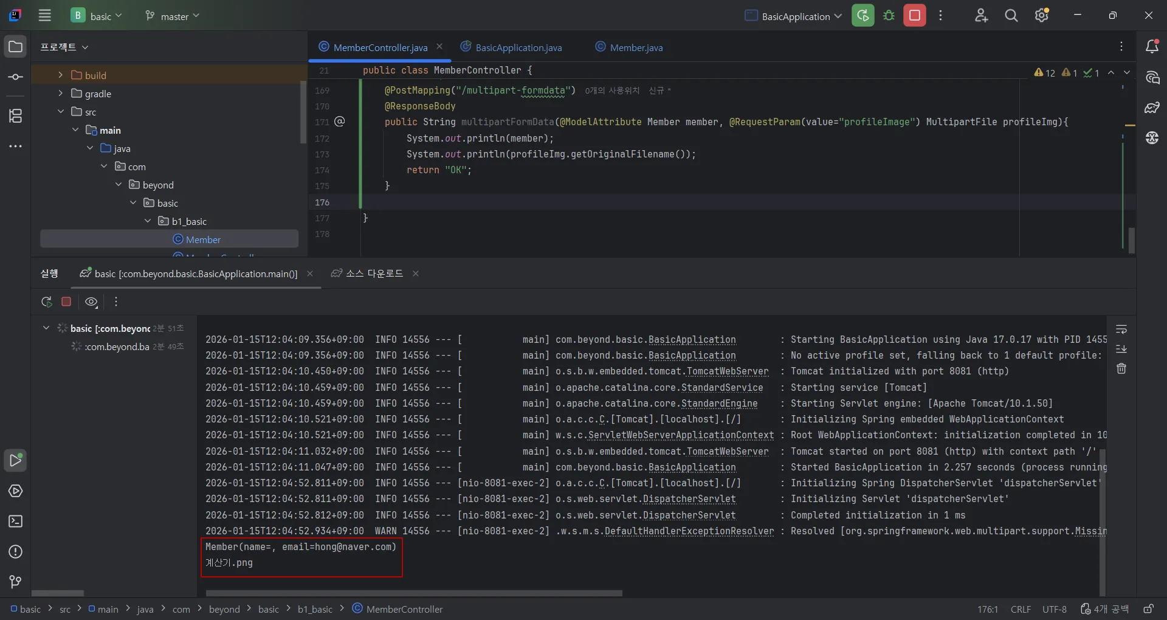Toggle soft-wrap in console
This screenshot has height=620, width=1167.
coord(1121,329)
